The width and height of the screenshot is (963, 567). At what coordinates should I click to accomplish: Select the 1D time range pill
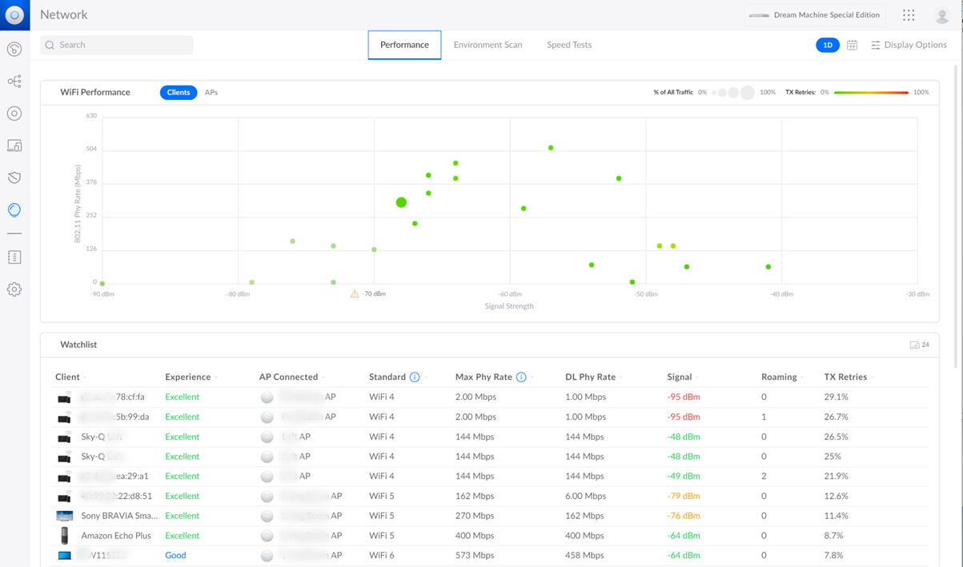pos(827,46)
